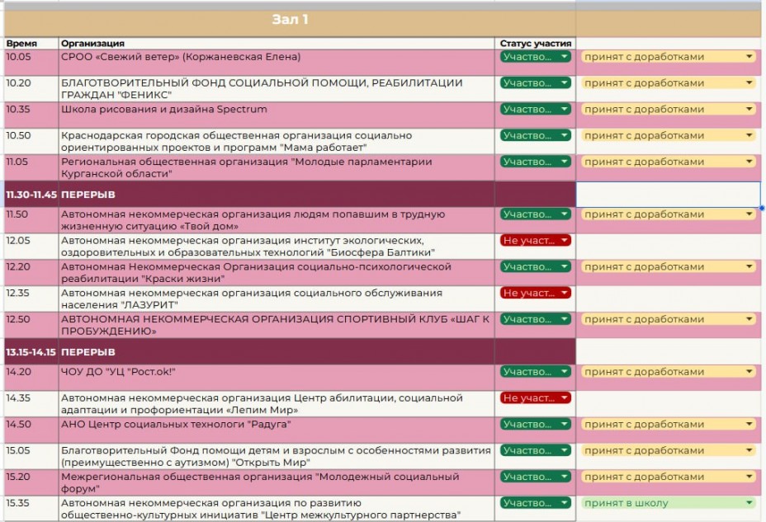The width and height of the screenshot is (766, 522).
Task: Expand result dropdown for АНО «Радуга» row
Action: [749, 425]
